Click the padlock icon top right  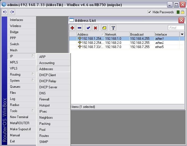183,12
